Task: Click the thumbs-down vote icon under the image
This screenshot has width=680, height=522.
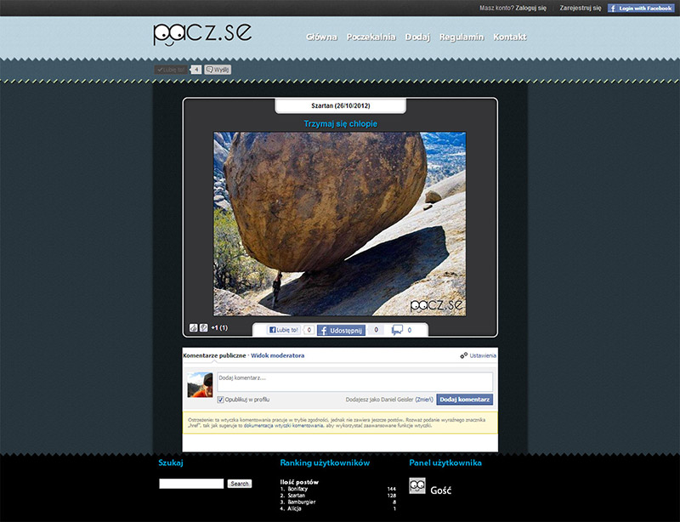Action: (204, 328)
